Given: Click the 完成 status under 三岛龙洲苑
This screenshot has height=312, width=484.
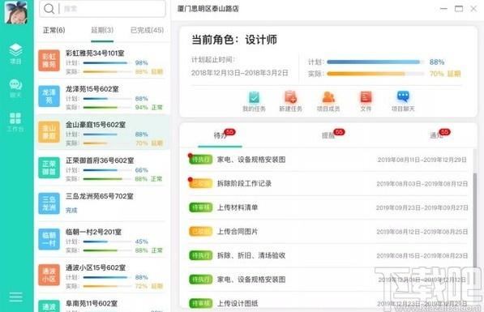Looking at the screenshot, I should coord(71,210).
